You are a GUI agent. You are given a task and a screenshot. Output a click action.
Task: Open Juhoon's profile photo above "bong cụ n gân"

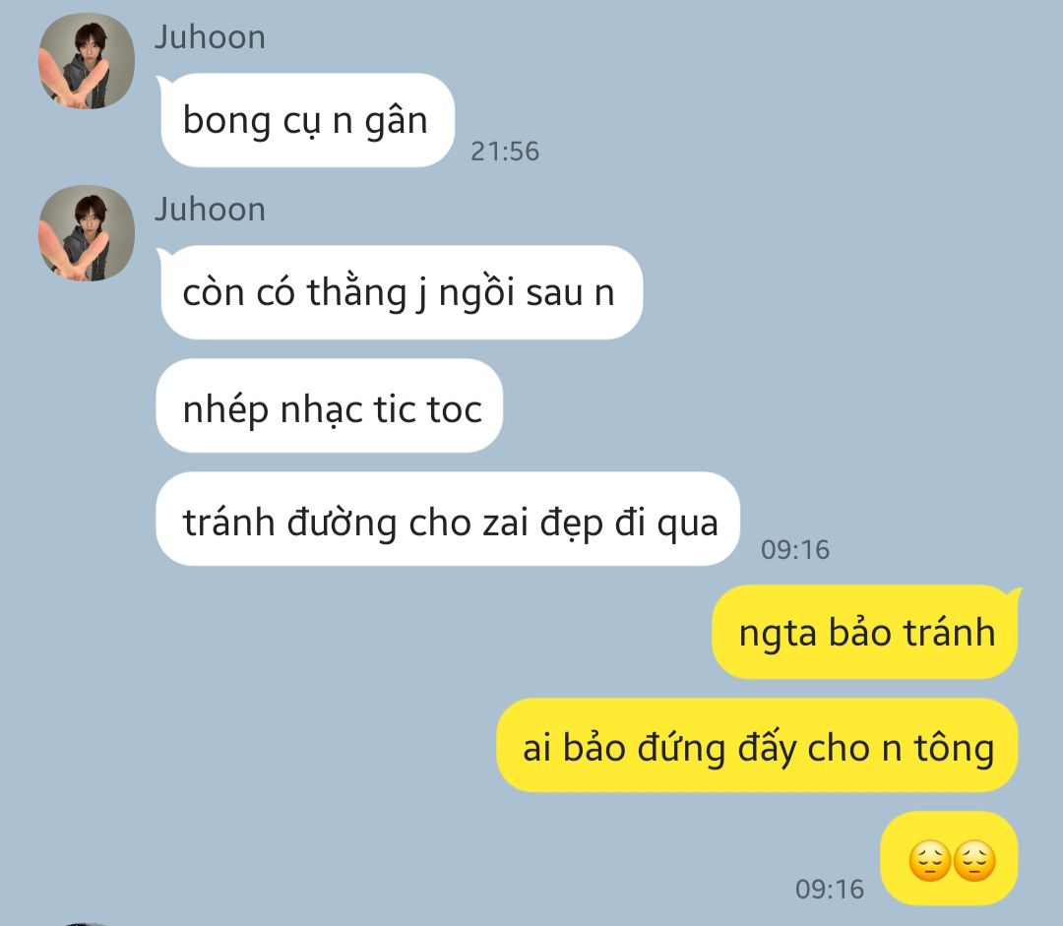click(x=86, y=61)
